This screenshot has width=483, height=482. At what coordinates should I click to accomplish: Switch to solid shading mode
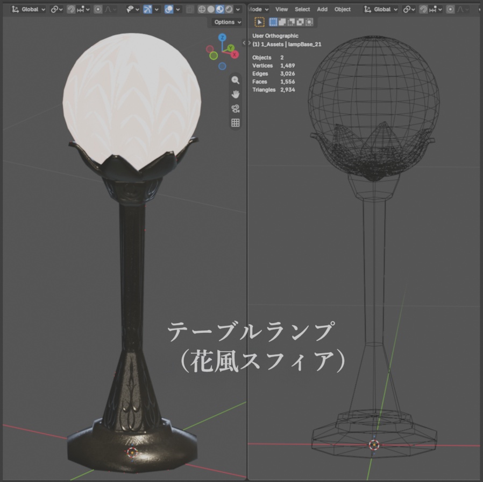(211, 9)
